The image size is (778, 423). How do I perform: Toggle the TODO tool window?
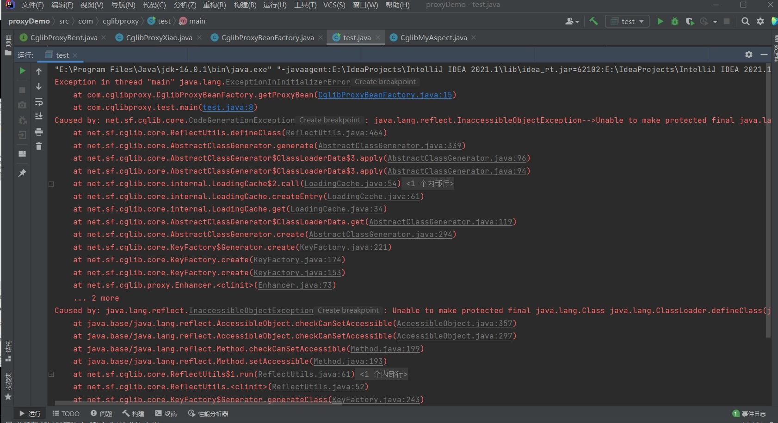click(66, 413)
